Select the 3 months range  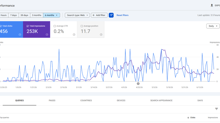tap(37, 15)
